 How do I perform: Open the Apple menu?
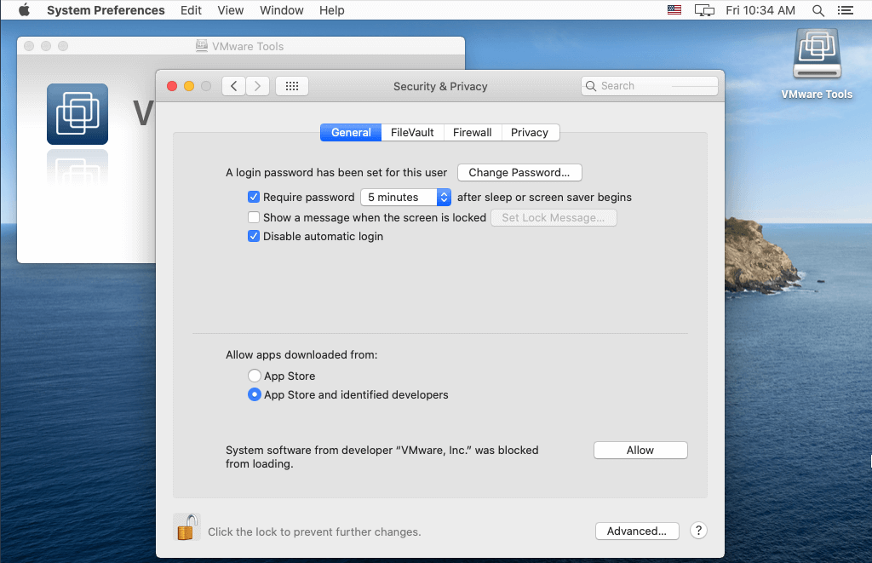[24, 10]
